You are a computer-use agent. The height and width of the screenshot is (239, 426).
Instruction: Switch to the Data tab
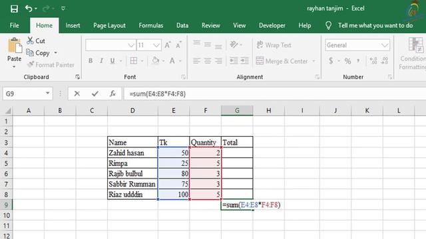182,25
